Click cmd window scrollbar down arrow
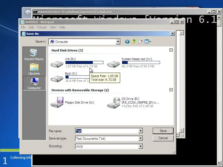This screenshot has height=167, width=223. tap(219, 163)
